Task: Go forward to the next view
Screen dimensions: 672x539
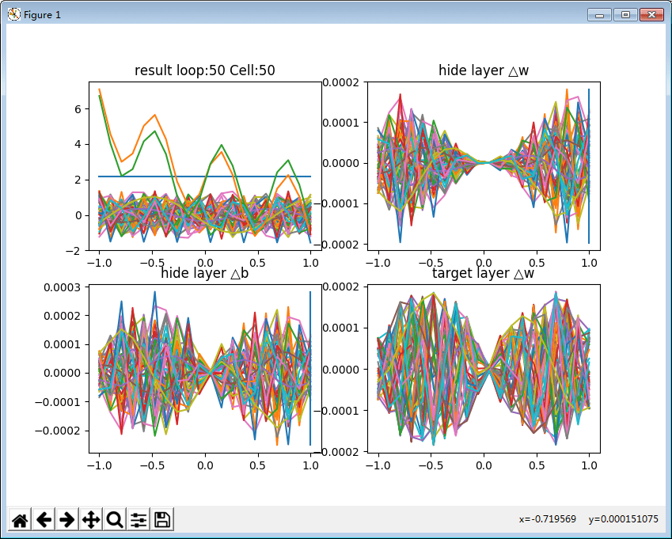Action: (x=67, y=520)
